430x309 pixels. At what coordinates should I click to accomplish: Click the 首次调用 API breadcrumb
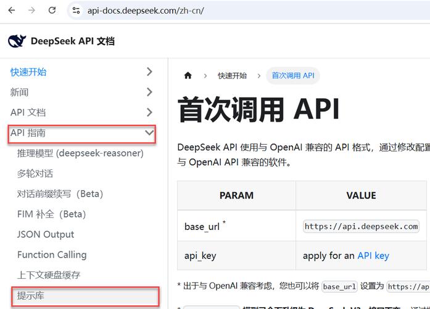293,75
